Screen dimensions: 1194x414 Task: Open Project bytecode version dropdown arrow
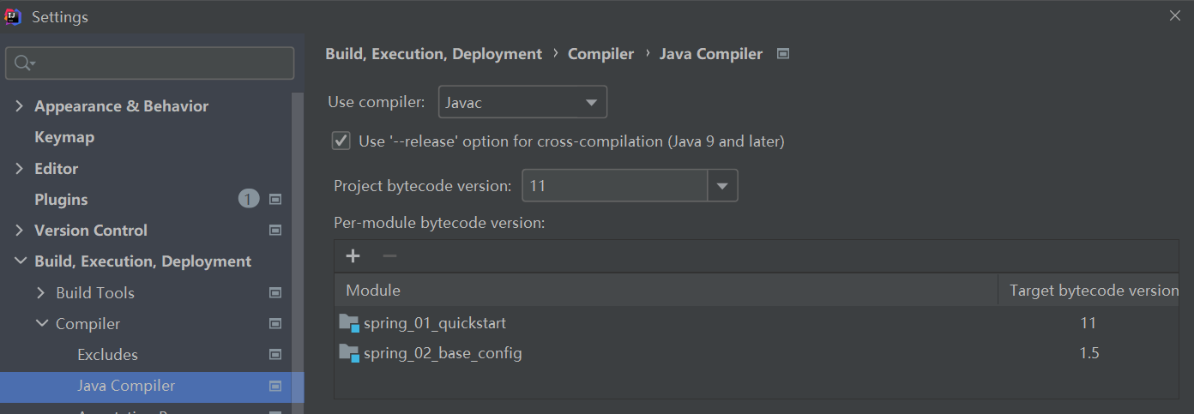pyautogui.click(x=722, y=185)
